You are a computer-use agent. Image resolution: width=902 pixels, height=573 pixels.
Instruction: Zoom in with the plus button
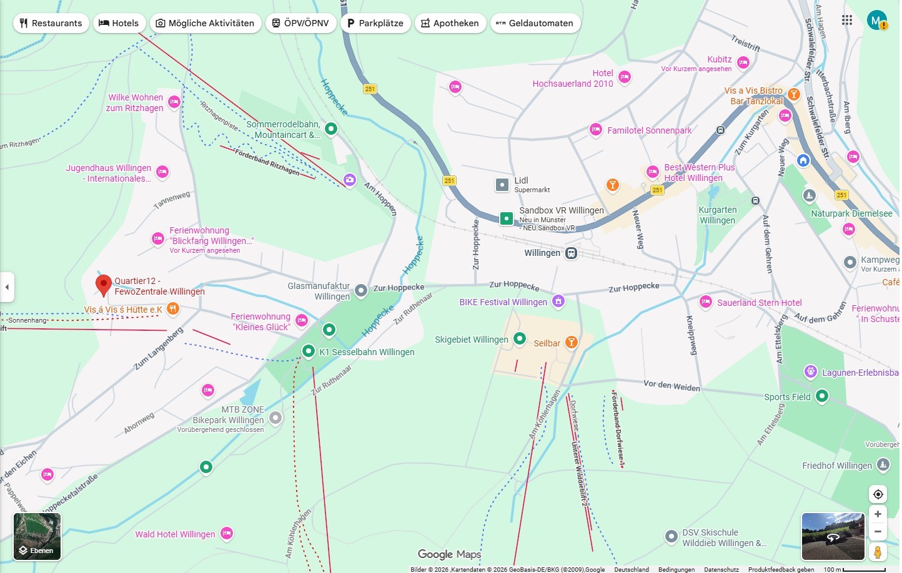coord(878,514)
